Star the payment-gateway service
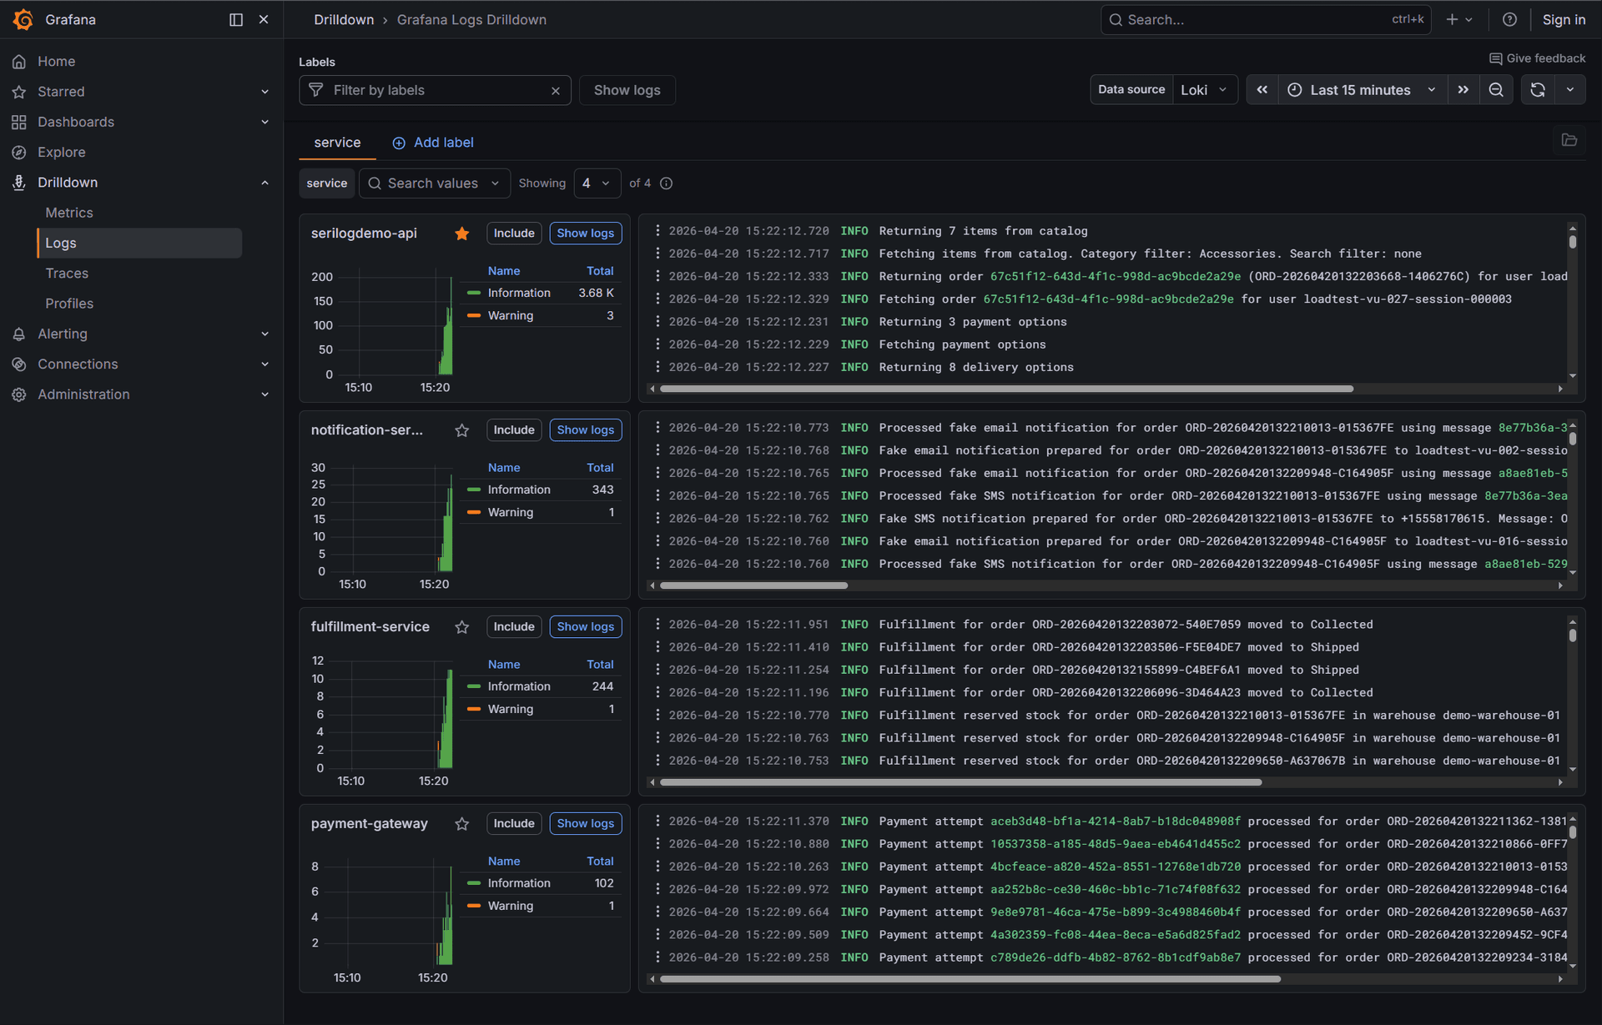1602x1025 pixels. (x=462, y=824)
